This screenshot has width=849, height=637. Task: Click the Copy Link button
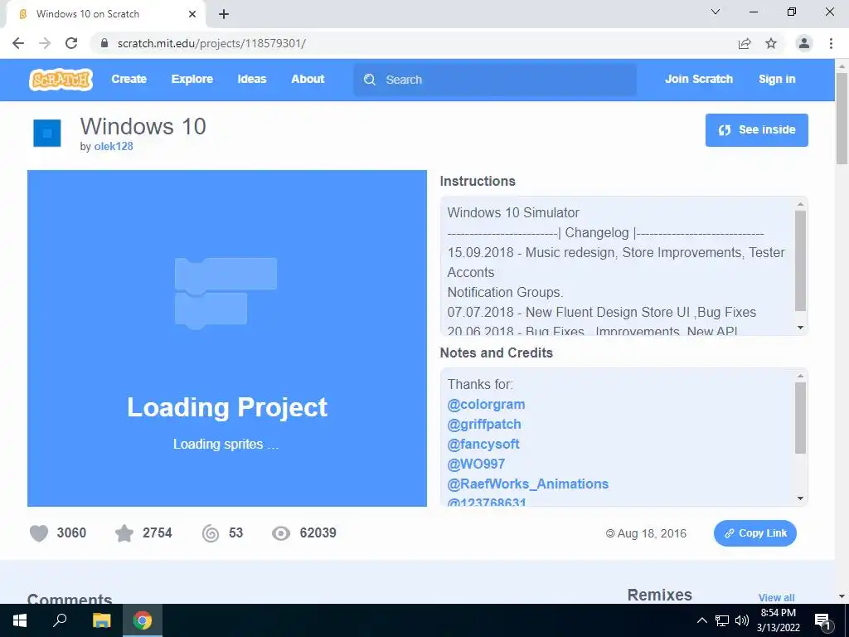pyautogui.click(x=754, y=533)
